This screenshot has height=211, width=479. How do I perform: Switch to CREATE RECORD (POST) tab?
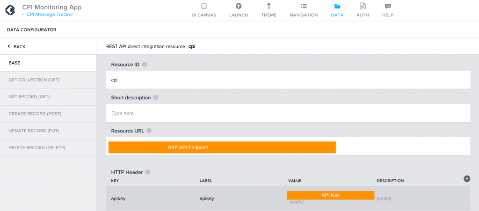coord(48,114)
